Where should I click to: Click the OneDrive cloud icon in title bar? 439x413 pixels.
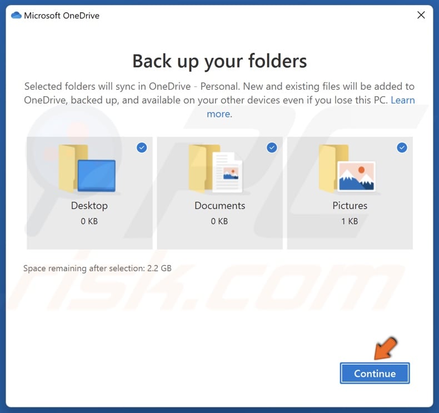point(16,15)
